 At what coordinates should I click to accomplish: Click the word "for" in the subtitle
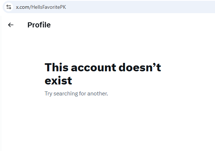pyautogui.click(x=82, y=94)
